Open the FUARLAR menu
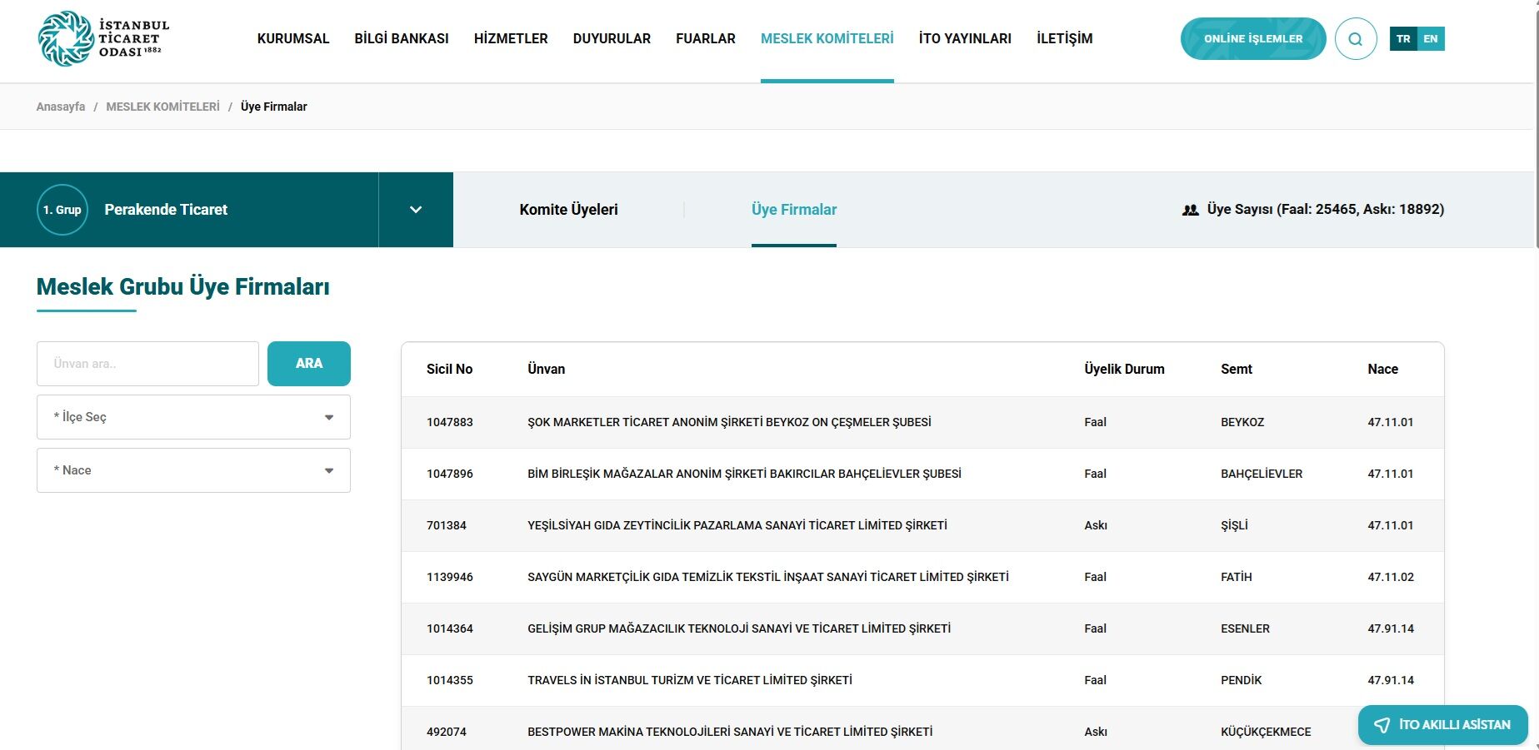 coord(706,38)
